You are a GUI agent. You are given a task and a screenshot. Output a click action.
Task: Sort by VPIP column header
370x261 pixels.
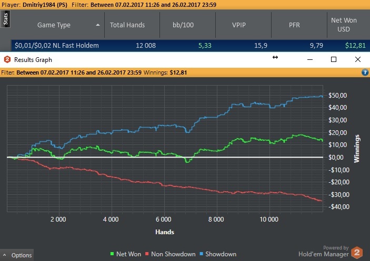pyautogui.click(x=239, y=25)
